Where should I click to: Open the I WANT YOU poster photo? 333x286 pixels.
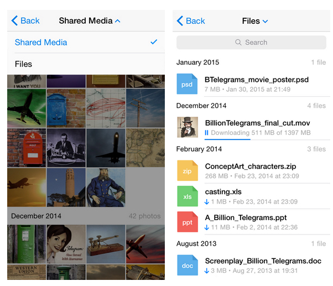tap(27, 81)
